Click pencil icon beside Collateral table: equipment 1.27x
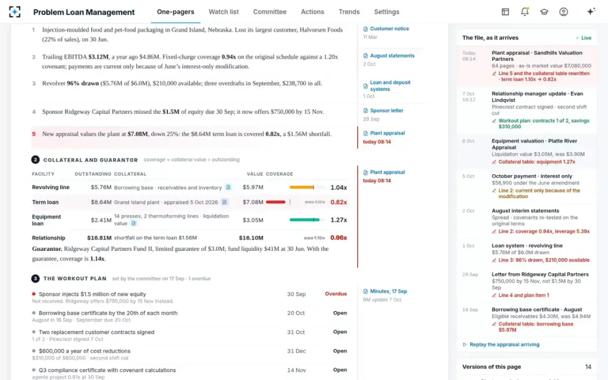Image resolution: width=608 pixels, height=380 pixels. tap(494, 162)
